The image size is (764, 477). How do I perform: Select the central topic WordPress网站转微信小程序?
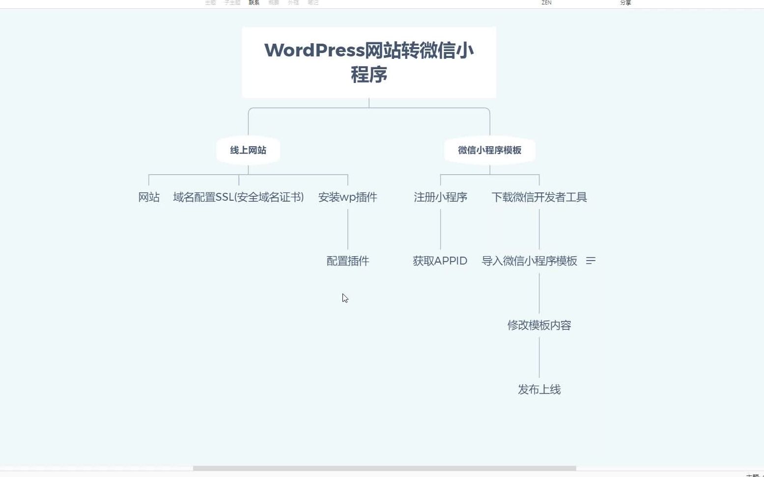[369, 62]
